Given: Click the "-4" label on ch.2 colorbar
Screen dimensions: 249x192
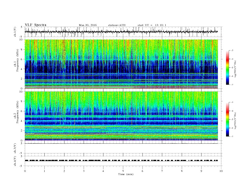Looking at the screenshot, I should [232, 111].
